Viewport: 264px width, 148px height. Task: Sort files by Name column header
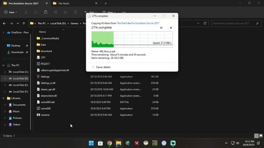[42, 32]
